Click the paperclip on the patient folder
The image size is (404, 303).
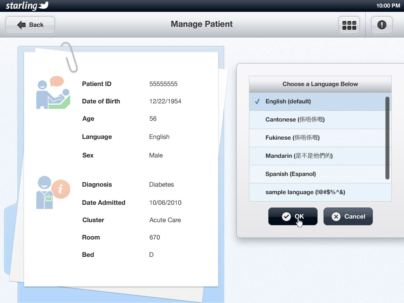tap(69, 57)
